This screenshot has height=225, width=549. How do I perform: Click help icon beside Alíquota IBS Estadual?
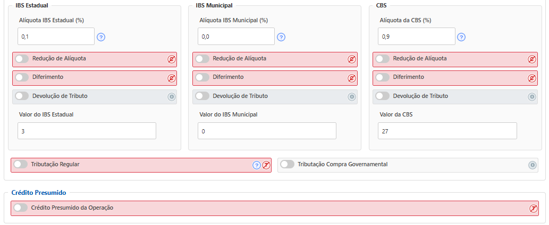(101, 37)
